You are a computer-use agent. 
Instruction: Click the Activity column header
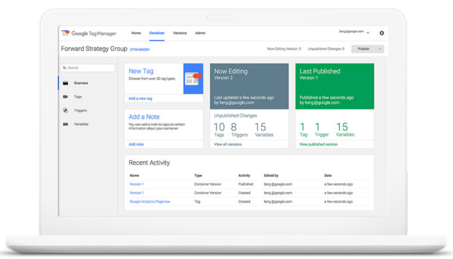pos(244,176)
